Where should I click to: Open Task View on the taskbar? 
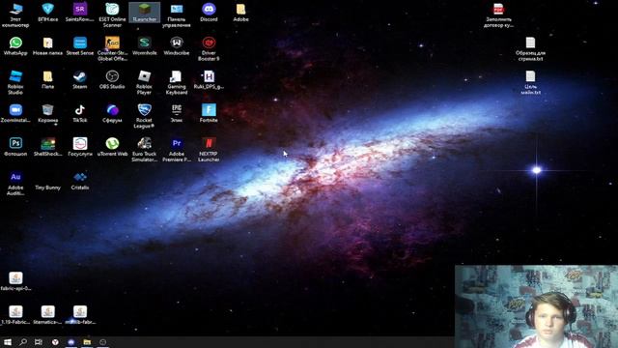39,342
